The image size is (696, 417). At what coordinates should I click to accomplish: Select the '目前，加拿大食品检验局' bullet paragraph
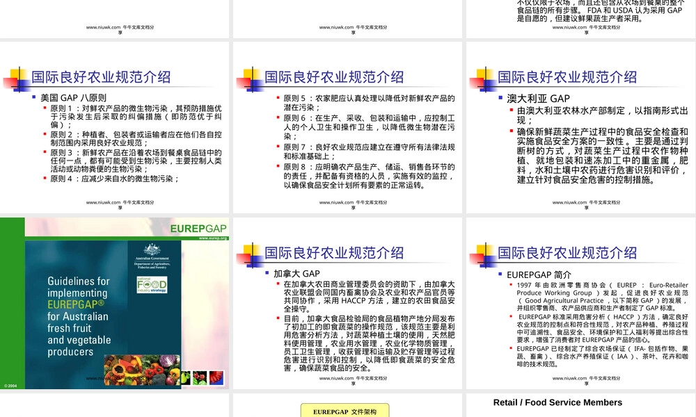pyautogui.click(x=370, y=343)
